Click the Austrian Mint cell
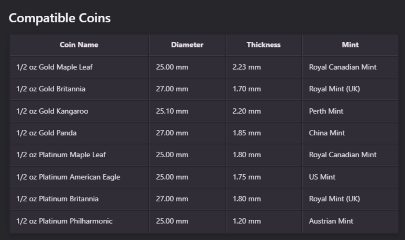This screenshot has width=405, height=240. 331,221
